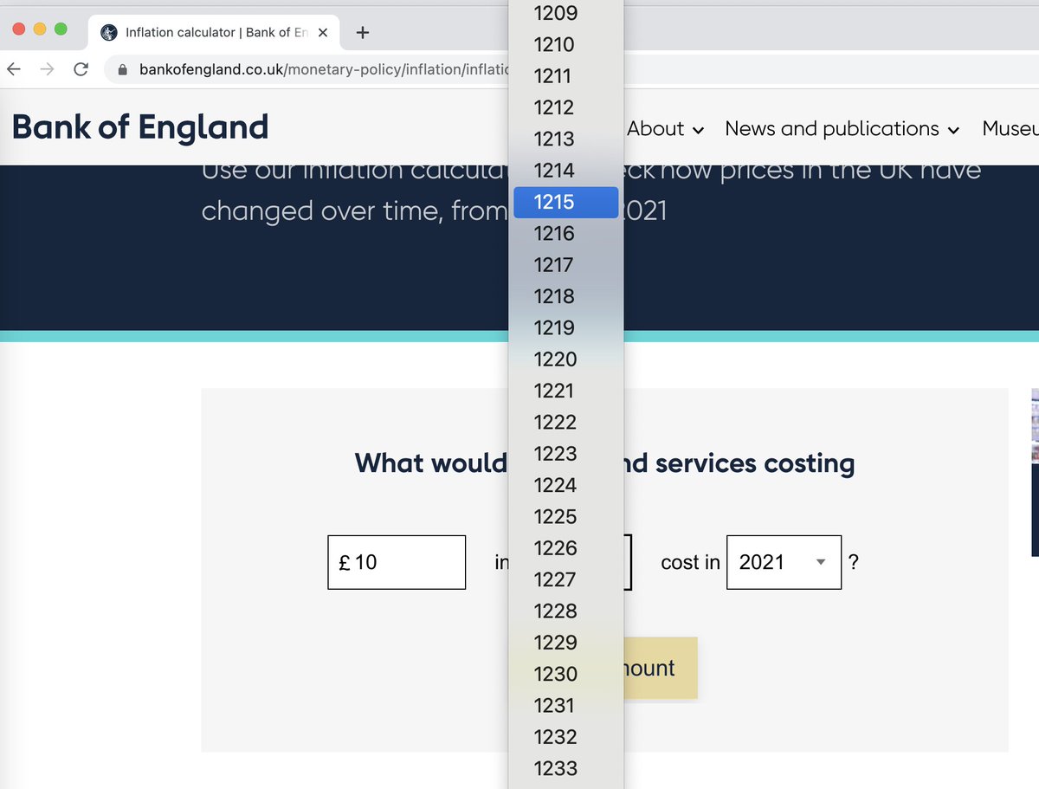Click the £10 amount input field

(396, 562)
